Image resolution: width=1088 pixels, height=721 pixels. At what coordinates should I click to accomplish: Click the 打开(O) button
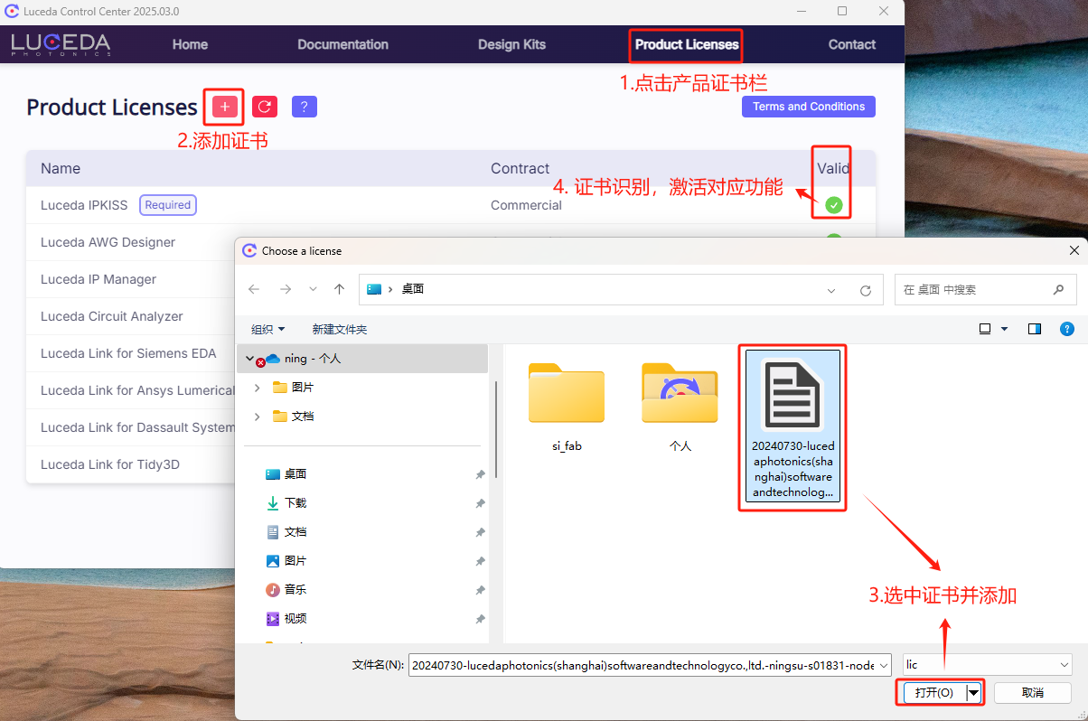coord(933,693)
